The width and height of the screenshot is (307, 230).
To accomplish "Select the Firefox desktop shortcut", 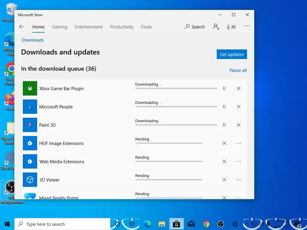I will (x=9, y=101).
